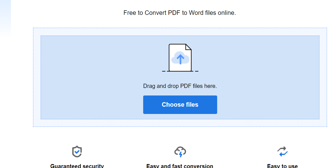The height and width of the screenshot is (168, 334).
Task: Click the Choose files button
Action: (180, 104)
